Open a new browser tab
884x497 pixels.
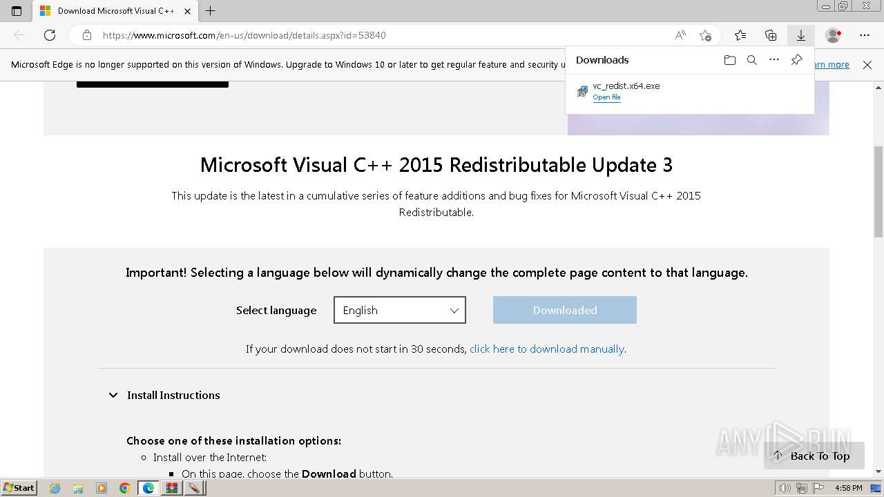[211, 11]
